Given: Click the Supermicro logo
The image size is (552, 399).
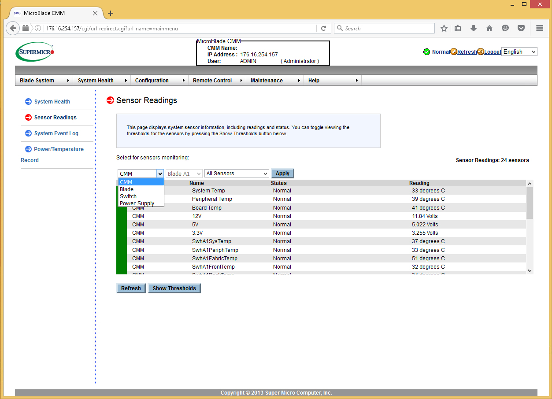Looking at the screenshot, I should [x=35, y=52].
